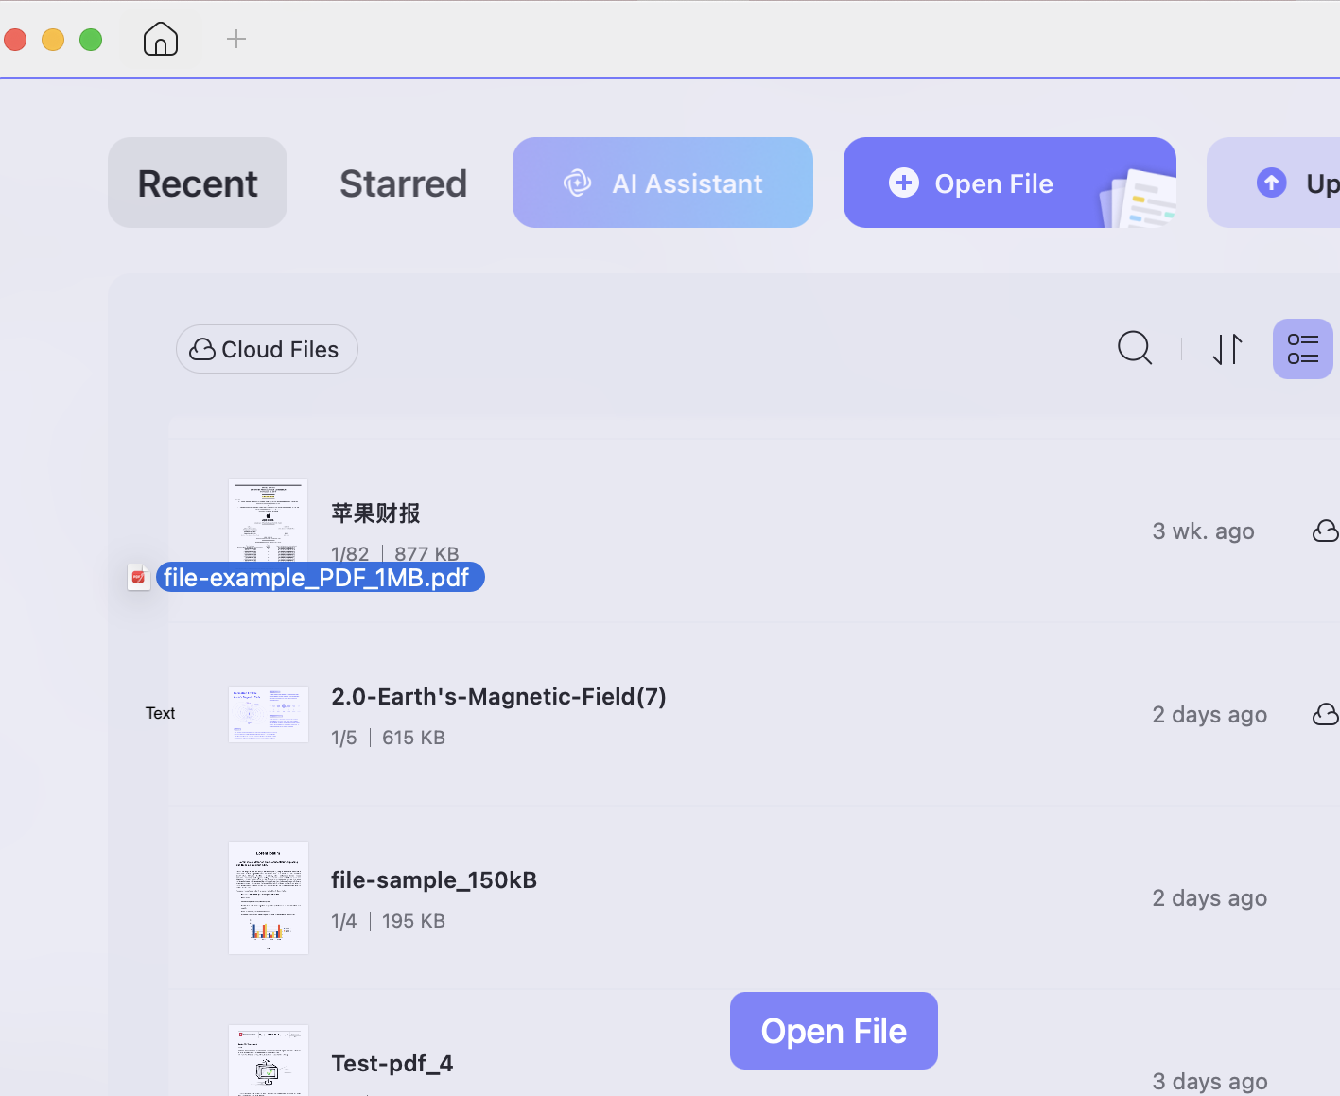The width and height of the screenshot is (1340, 1096).
Task: Open the file-sample_150kB thumbnail
Action: (268, 896)
